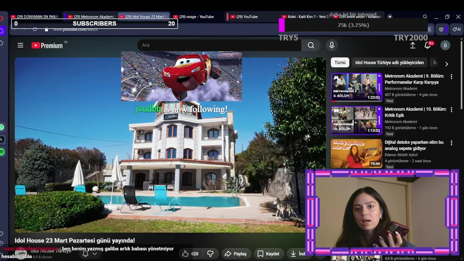The height and width of the screenshot is (261, 464).
Task: Open options for Metronom Akademi 9. Bölüm video
Action: point(451,77)
